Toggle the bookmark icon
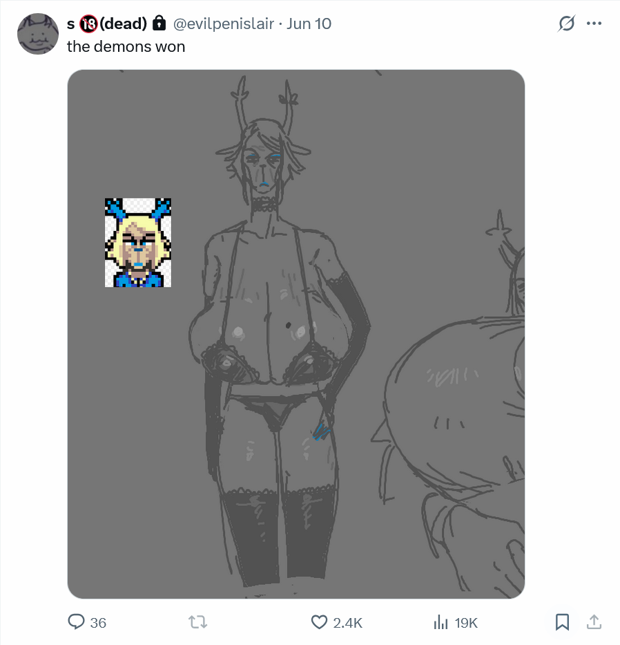The height and width of the screenshot is (645, 620). (562, 622)
